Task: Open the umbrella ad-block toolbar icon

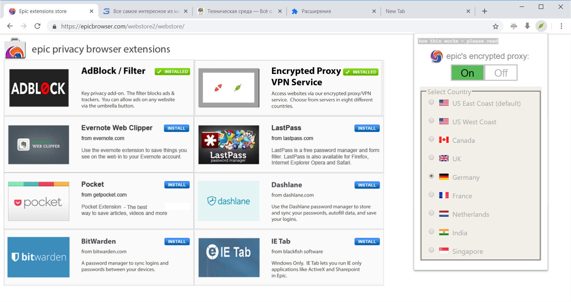Action: (x=513, y=26)
